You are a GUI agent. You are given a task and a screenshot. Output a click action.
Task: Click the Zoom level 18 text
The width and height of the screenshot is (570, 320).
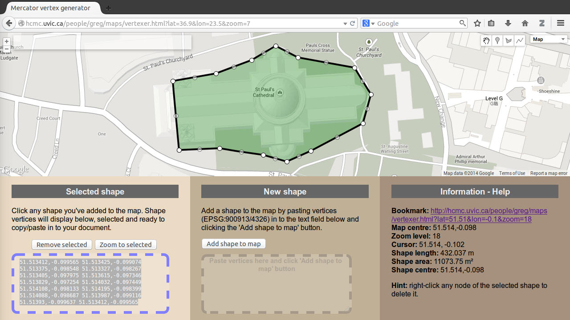416,236
